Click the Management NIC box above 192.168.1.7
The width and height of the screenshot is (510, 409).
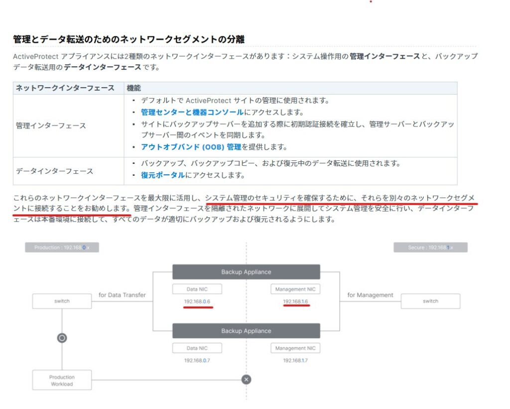click(x=295, y=348)
